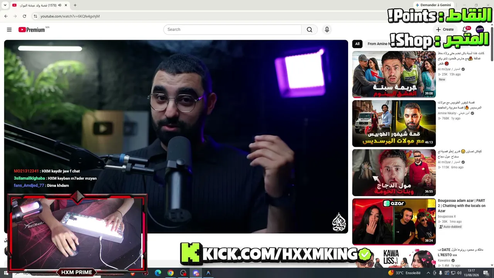Screen dimensions: 494x278
Task: Open Amine Nkaity channel under Mercedes video
Action: pos(453,113)
